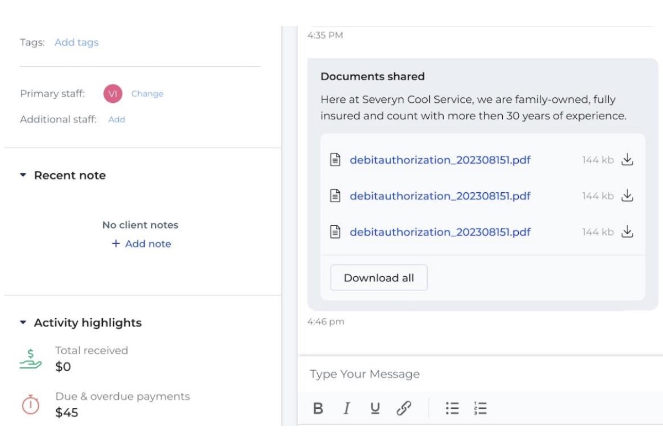Change the primary staff member

pyautogui.click(x=147, y=94)
